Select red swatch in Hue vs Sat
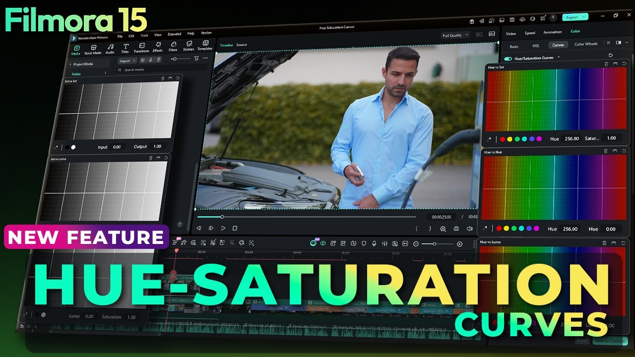The image size is (635, 357). coord(503,139)
